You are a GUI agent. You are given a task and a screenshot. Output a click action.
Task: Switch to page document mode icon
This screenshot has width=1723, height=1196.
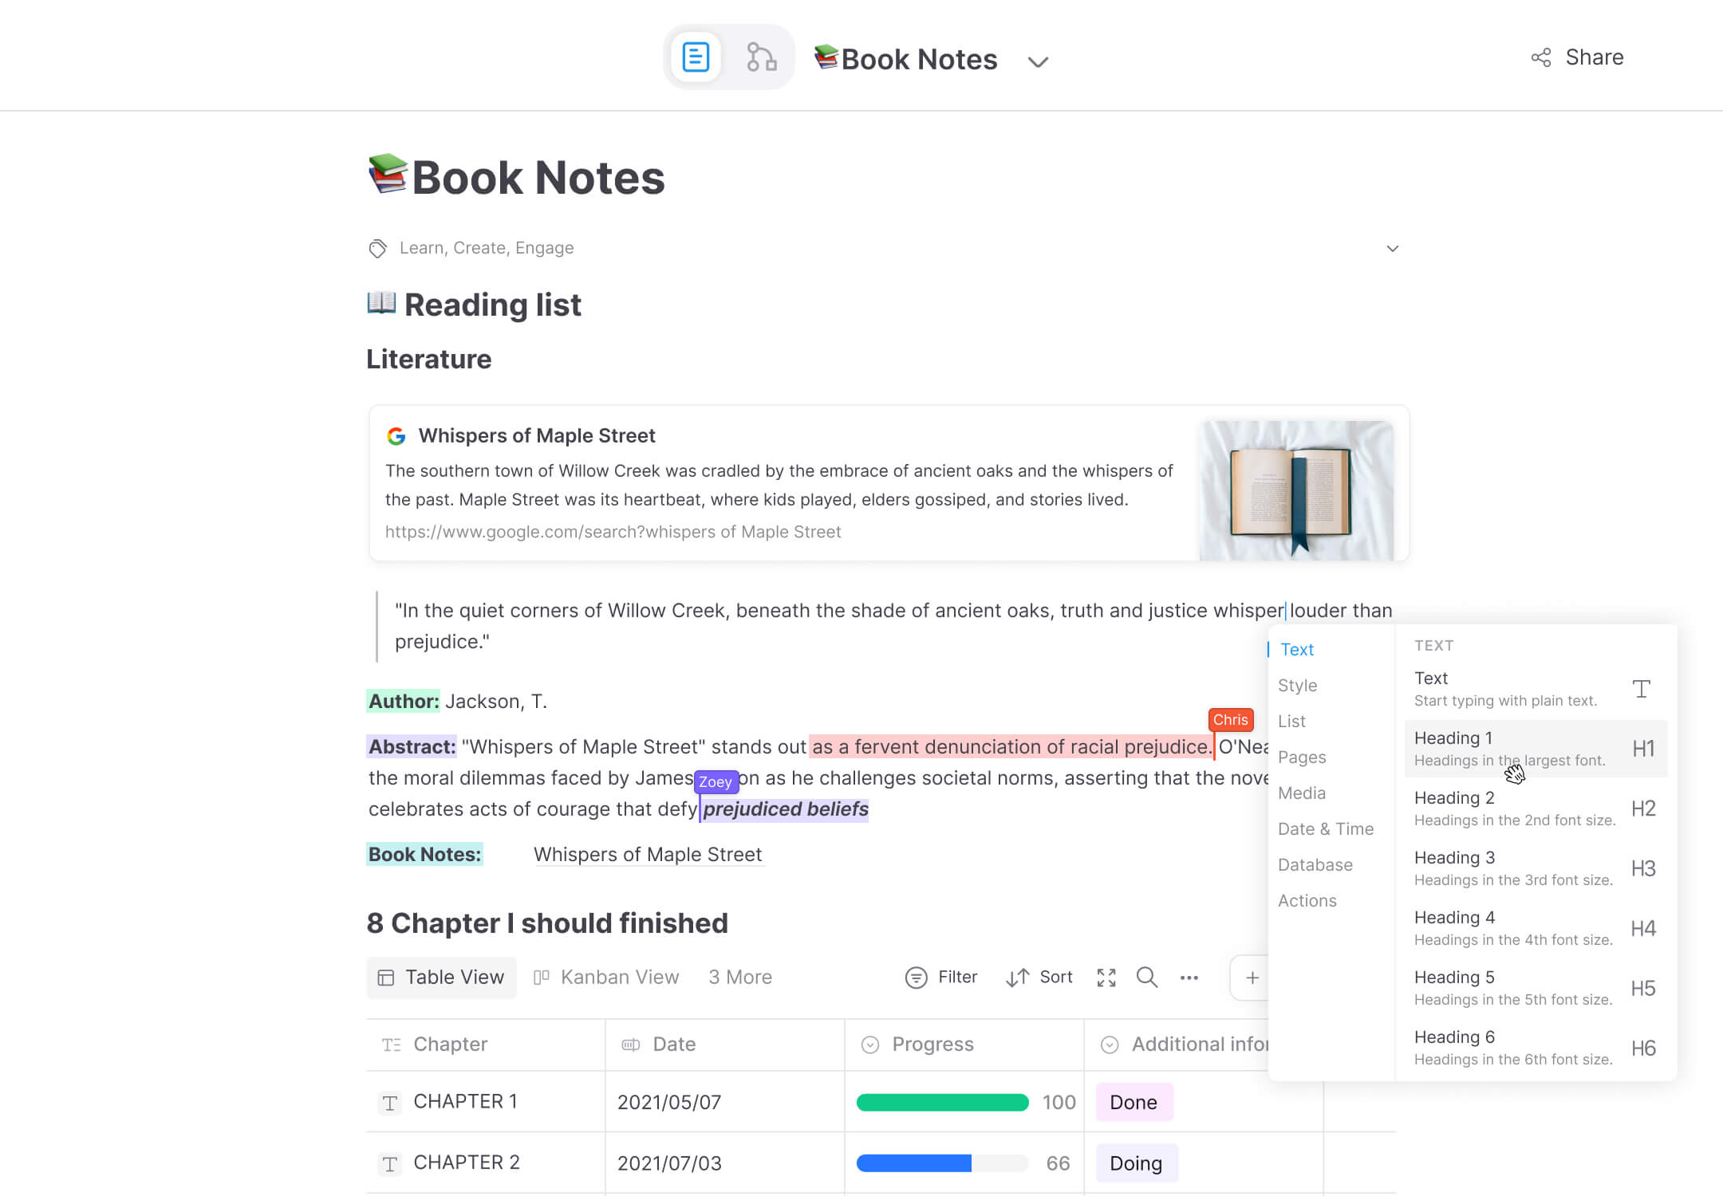coord(696,57)
